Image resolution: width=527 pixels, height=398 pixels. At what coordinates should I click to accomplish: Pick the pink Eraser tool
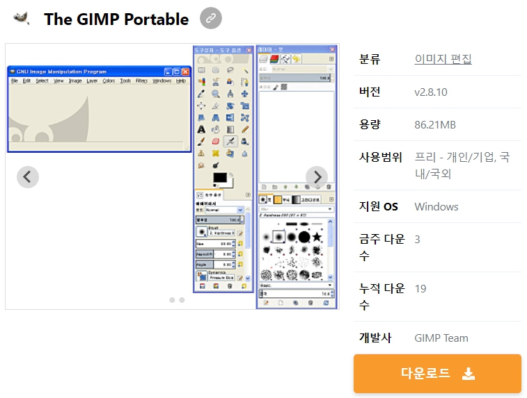tap(216, 142)
